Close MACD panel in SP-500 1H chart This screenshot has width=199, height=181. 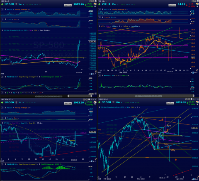coord(2,164)
